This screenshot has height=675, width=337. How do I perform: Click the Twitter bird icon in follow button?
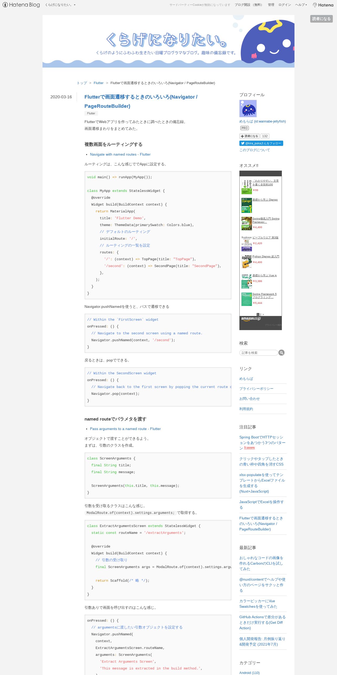243,143
